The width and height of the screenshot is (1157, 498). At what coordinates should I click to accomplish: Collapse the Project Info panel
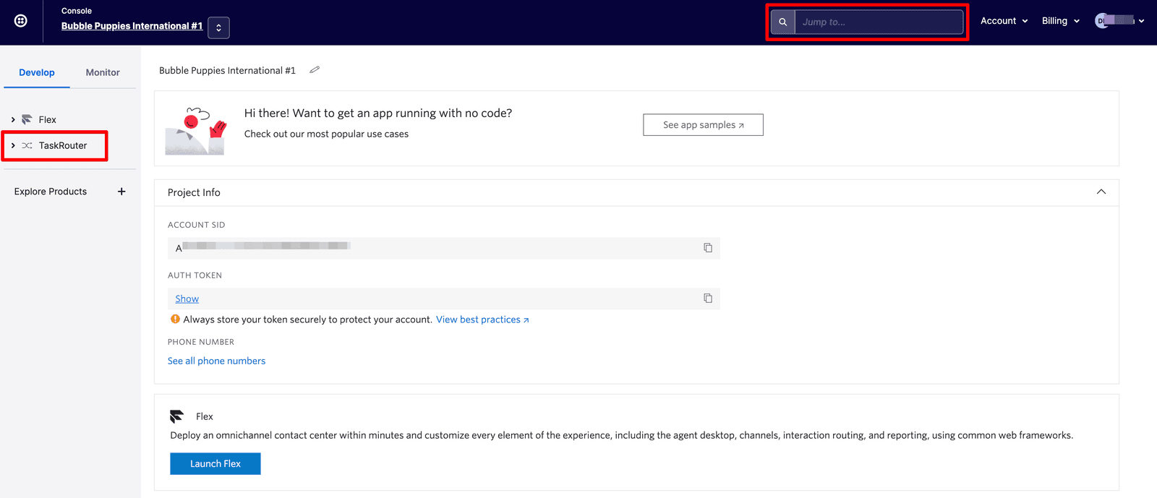coord(1101,192)
